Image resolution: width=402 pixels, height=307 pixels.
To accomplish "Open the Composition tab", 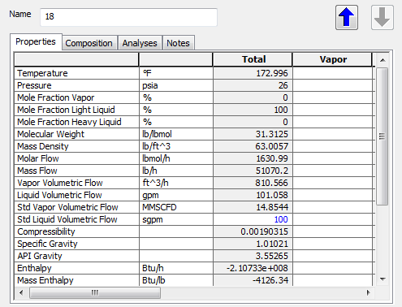I will [89, 43].
